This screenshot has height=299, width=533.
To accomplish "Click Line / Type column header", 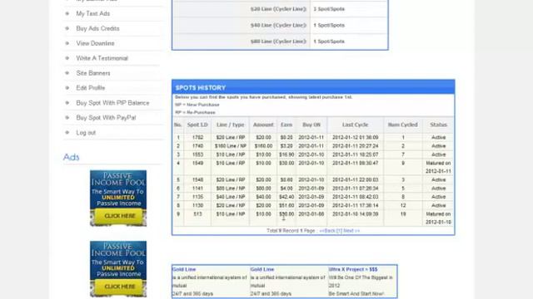I will click(230, 125).
